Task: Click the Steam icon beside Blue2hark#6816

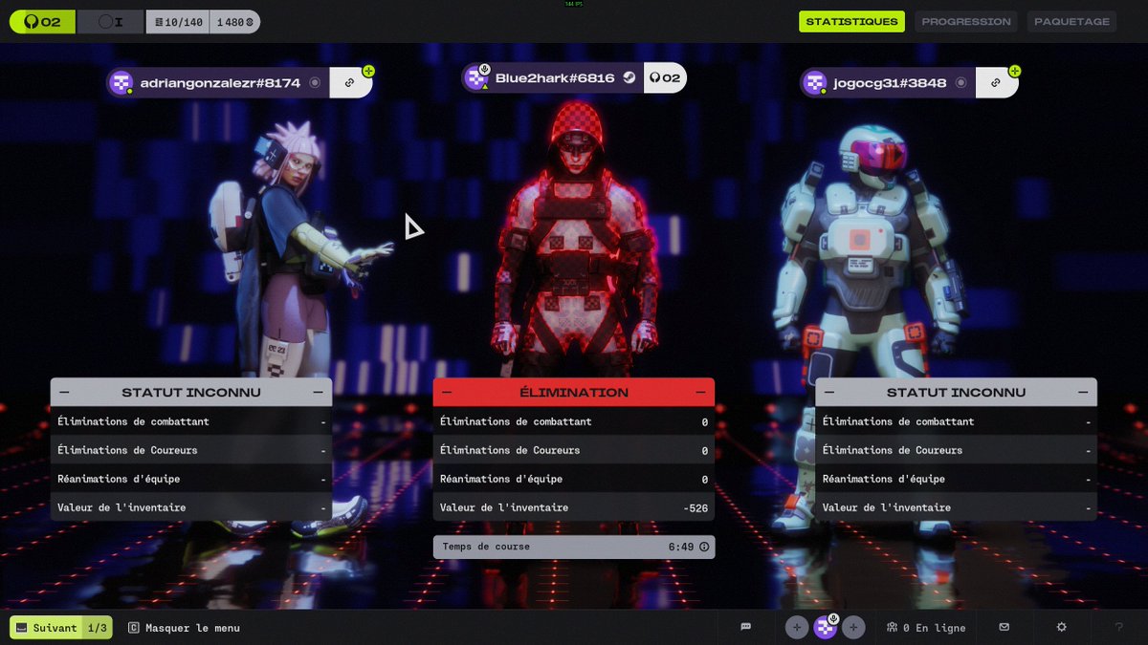Action: [629, 78]
